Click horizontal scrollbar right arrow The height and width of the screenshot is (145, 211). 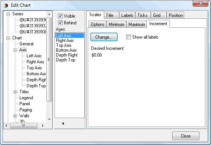click(x=43, y=126)
